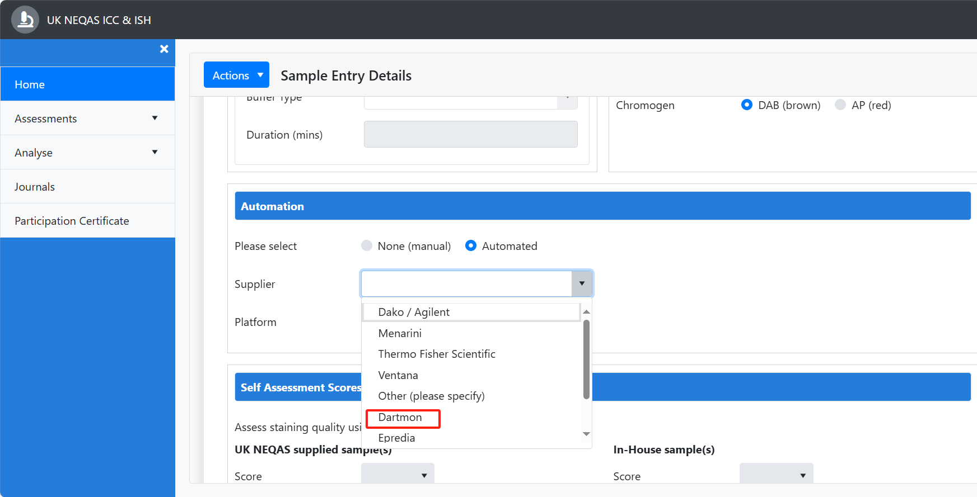Close the sidebar with the X icon
Image resolution: width=977 pixels, height=497 pixels.
pos(164,49)
